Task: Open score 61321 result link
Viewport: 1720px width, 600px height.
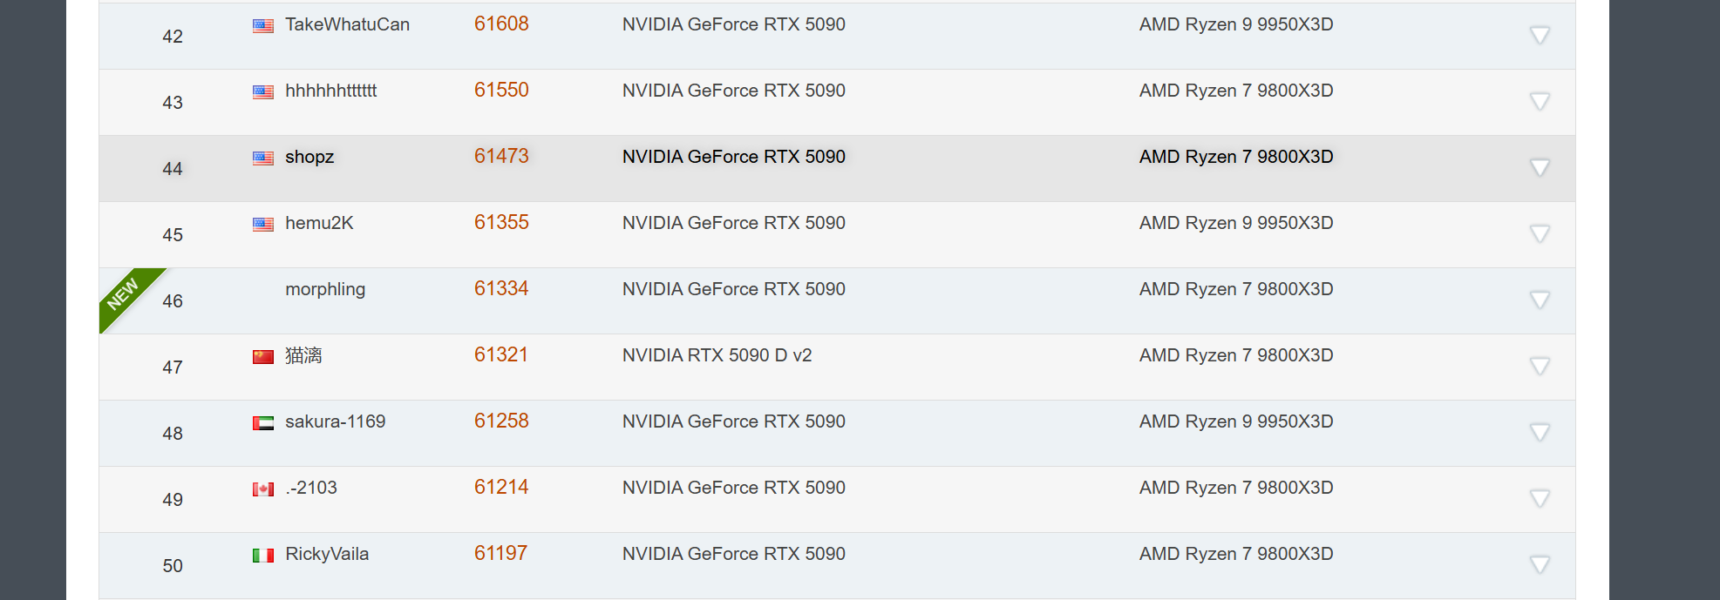Action: [x=501, y=355]
